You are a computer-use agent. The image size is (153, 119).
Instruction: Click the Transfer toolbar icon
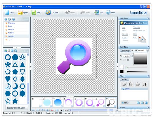click(48, 12)
